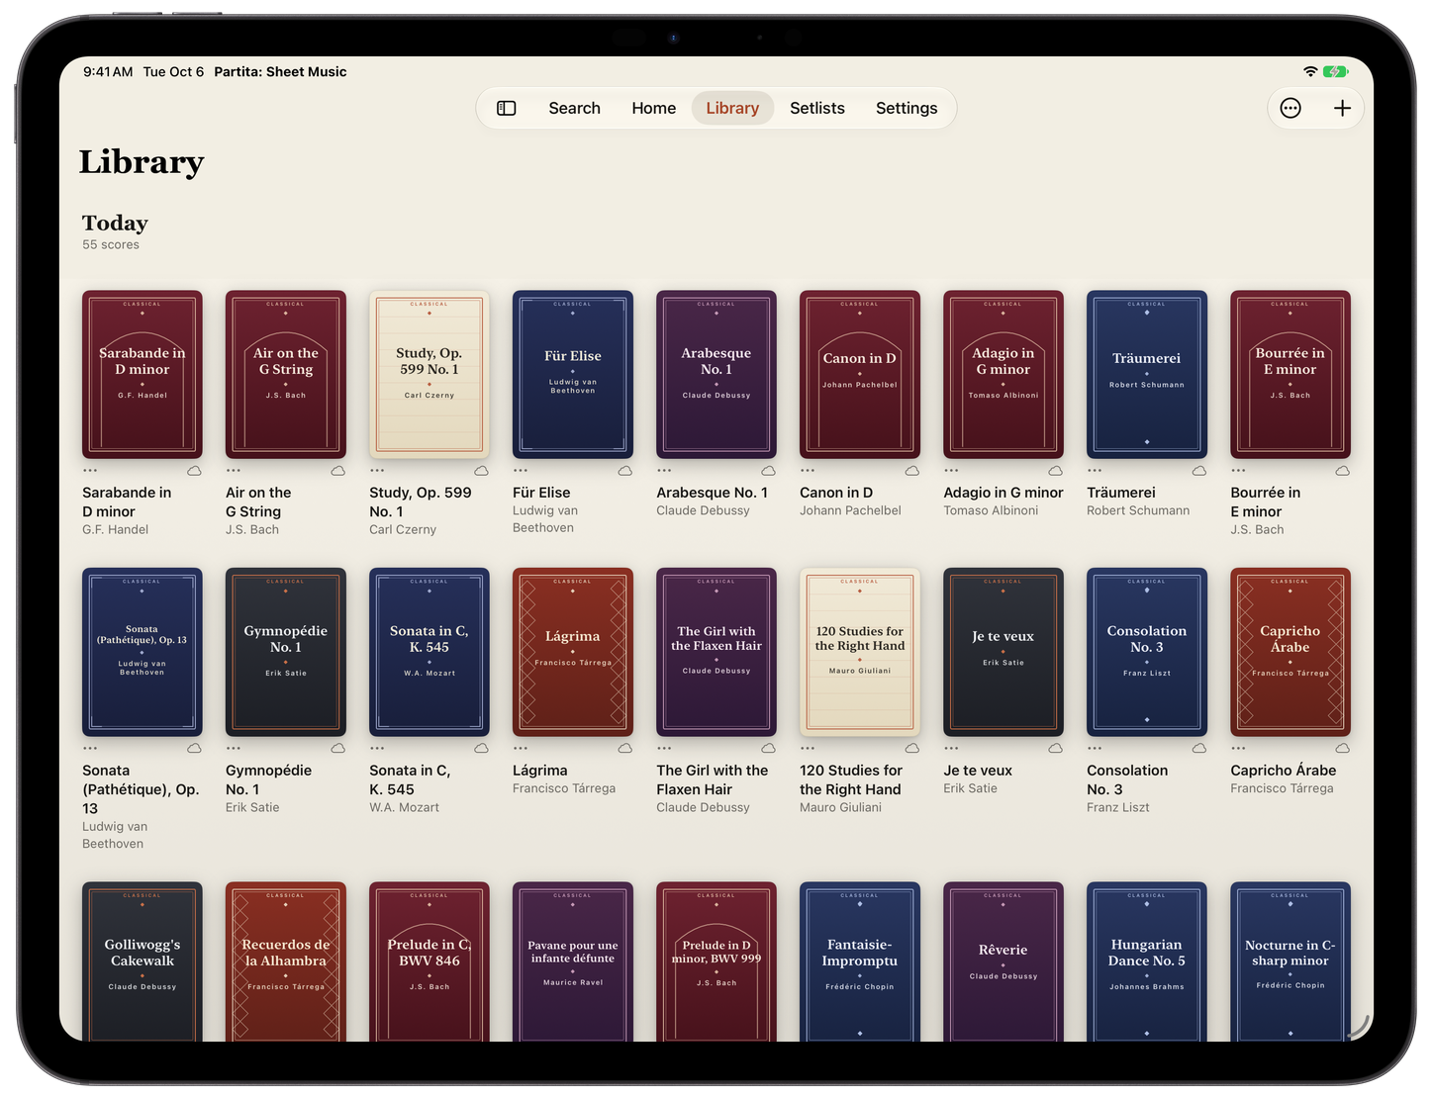Tap the battery indicator in status bar
1433x1098 pixels.
pos(1336,71)
